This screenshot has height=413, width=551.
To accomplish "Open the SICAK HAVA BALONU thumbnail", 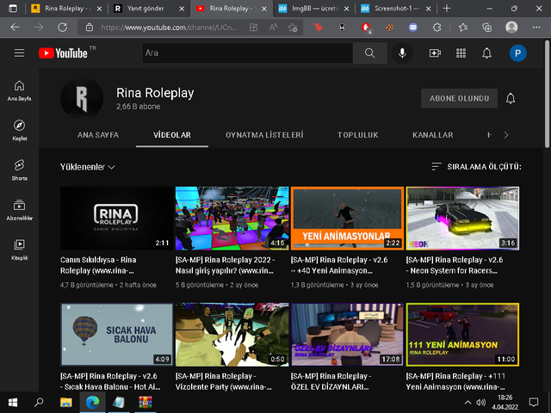I will 117,335.
